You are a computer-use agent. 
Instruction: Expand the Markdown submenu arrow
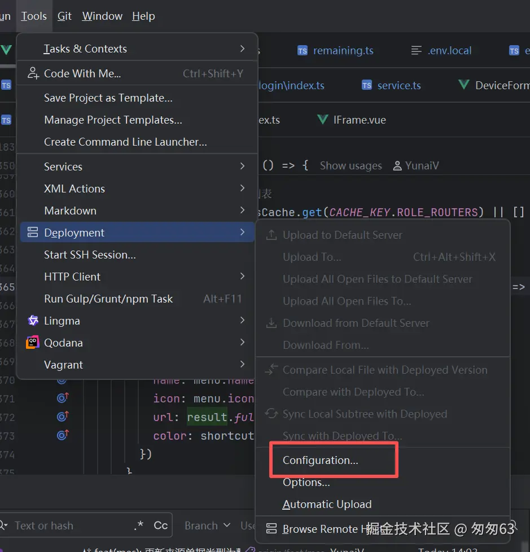(242, 211)
